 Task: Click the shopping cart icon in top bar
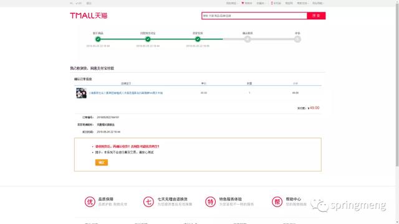coord(243,3)
